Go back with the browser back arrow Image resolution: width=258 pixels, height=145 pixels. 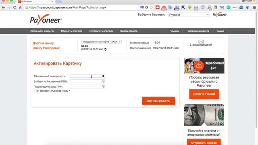(3, 7)
